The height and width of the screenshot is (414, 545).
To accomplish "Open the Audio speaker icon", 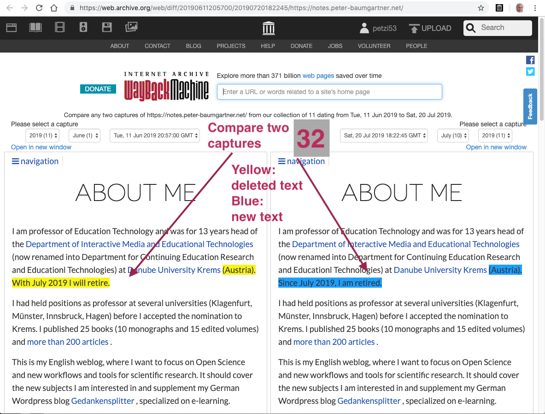I will pos(83,28).
